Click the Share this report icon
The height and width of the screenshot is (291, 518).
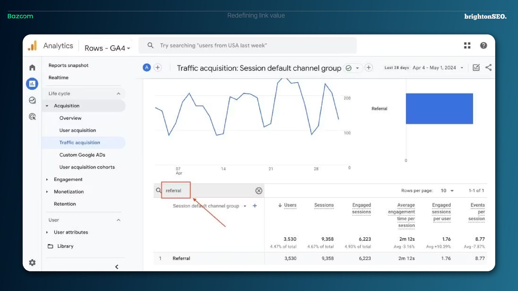(488, 68)
